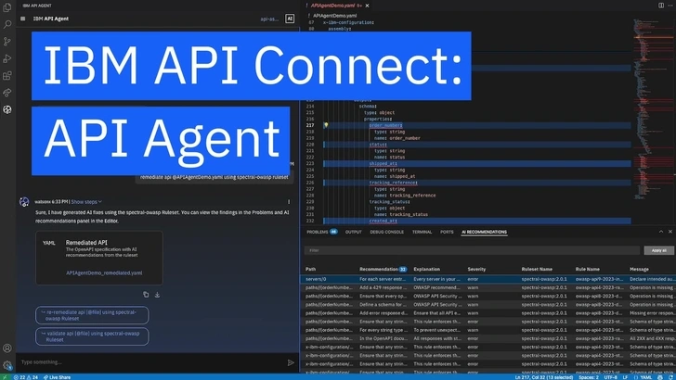Viewport: 676px width, 380px height.
Task: Focus the Type something chat input
Action: tap(150, 362)
